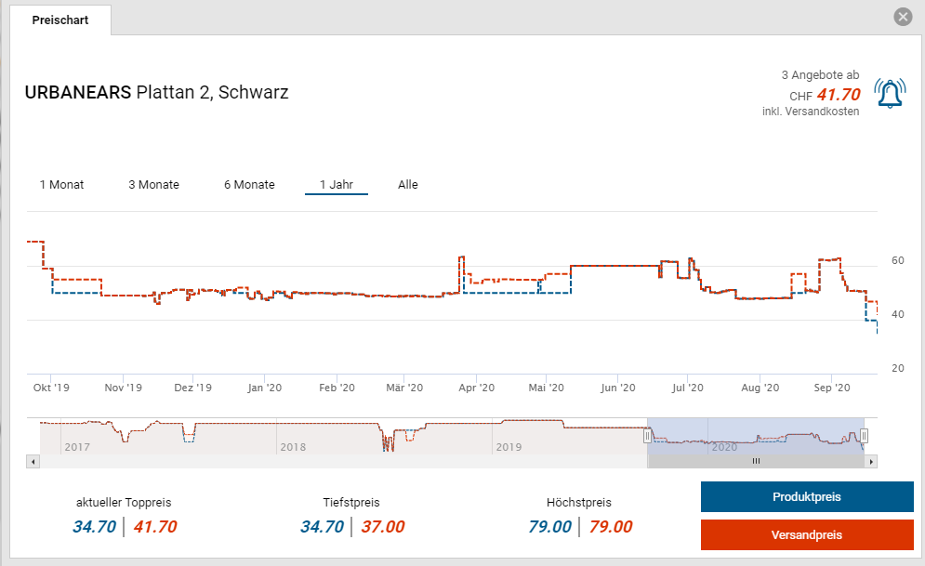
Task: Click the navigator scrollbar thumb
Action: click(x=756, y=461)
